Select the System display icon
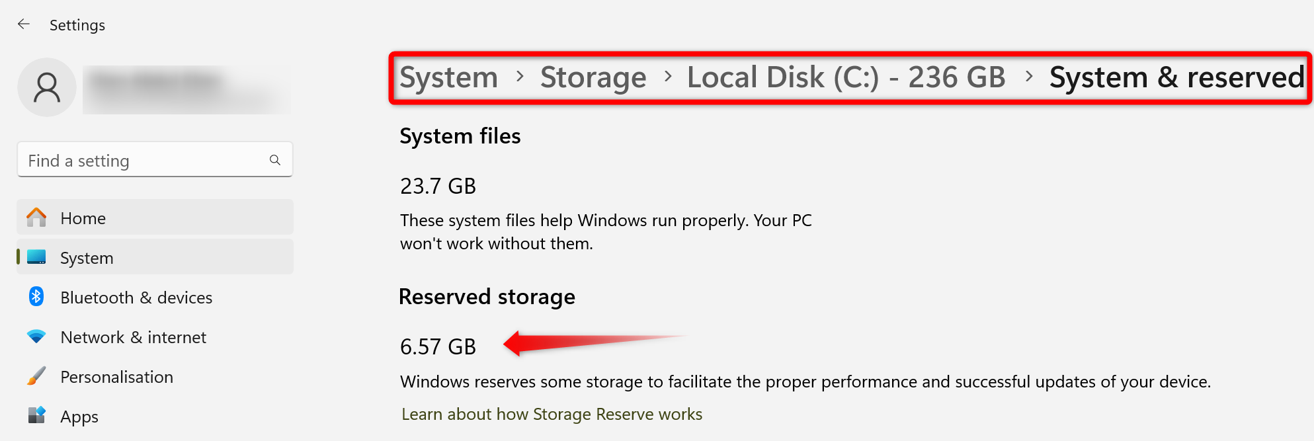Screen dimensions: 1314x441 (x=36, y=258)
